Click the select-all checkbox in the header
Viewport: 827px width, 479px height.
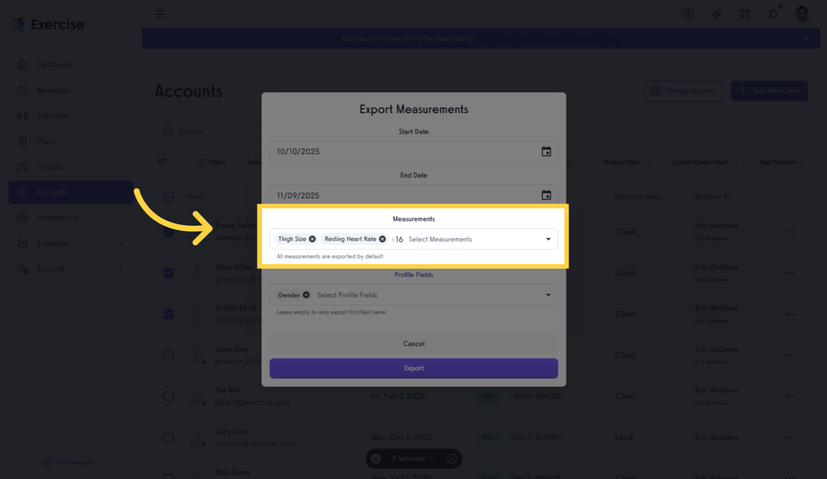(169, 196)
